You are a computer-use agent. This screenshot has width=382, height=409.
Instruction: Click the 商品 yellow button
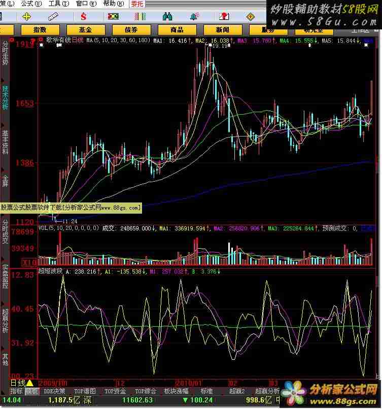pyautogui.click(x=177, y=29)
